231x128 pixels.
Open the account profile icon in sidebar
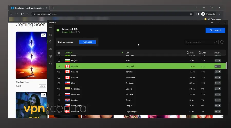coord(50,63)
